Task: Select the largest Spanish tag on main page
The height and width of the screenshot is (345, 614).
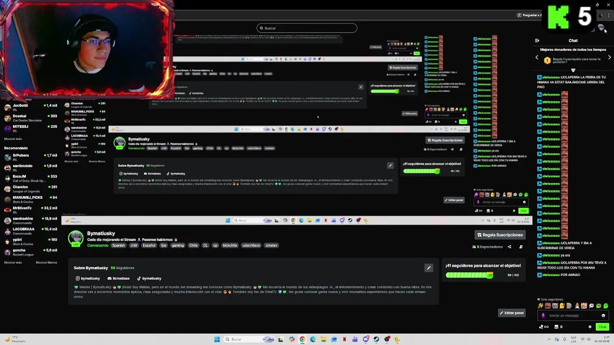Action: 118,245
